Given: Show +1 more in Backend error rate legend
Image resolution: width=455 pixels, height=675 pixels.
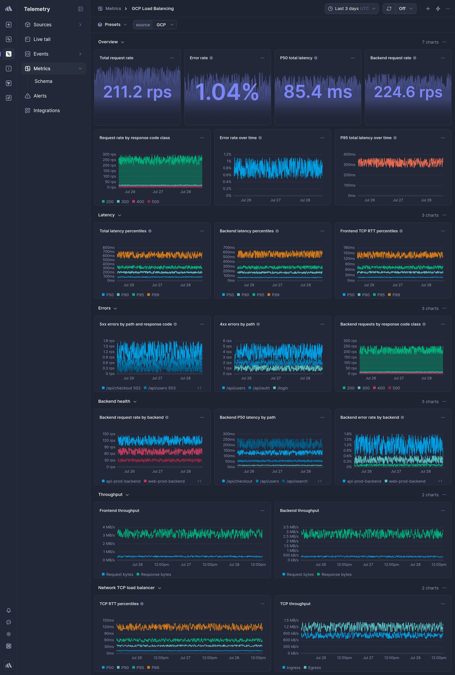Looking at the screenshot, I should pos(440,481).
